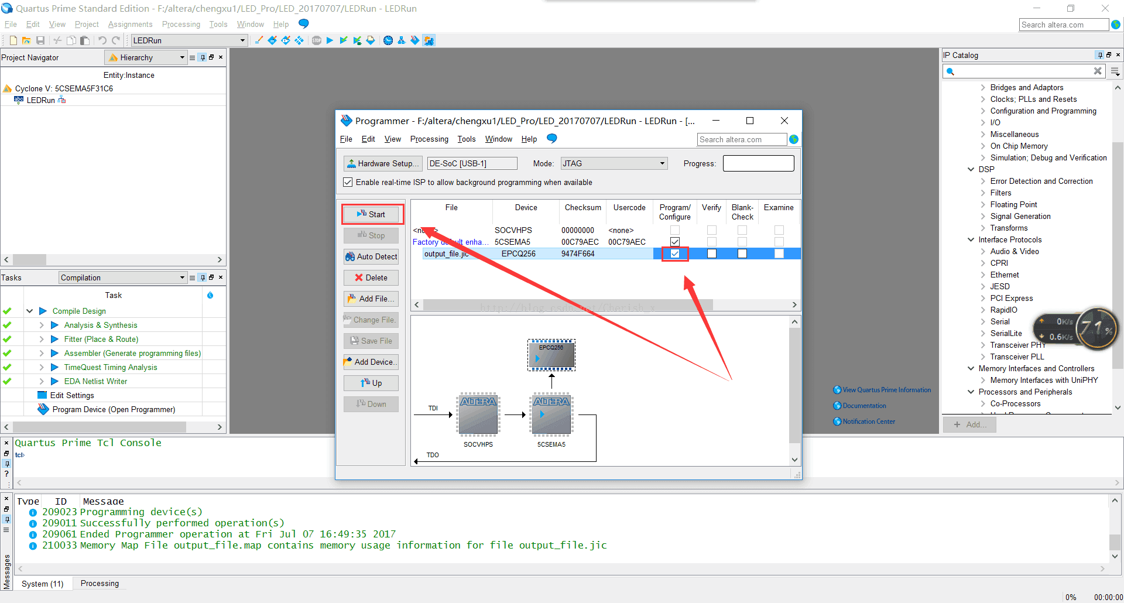The height and width of the screenshot is (603, 1124).
Task: Click the Undo arrow icon in main toolbar
Action: tap(102, 40)
